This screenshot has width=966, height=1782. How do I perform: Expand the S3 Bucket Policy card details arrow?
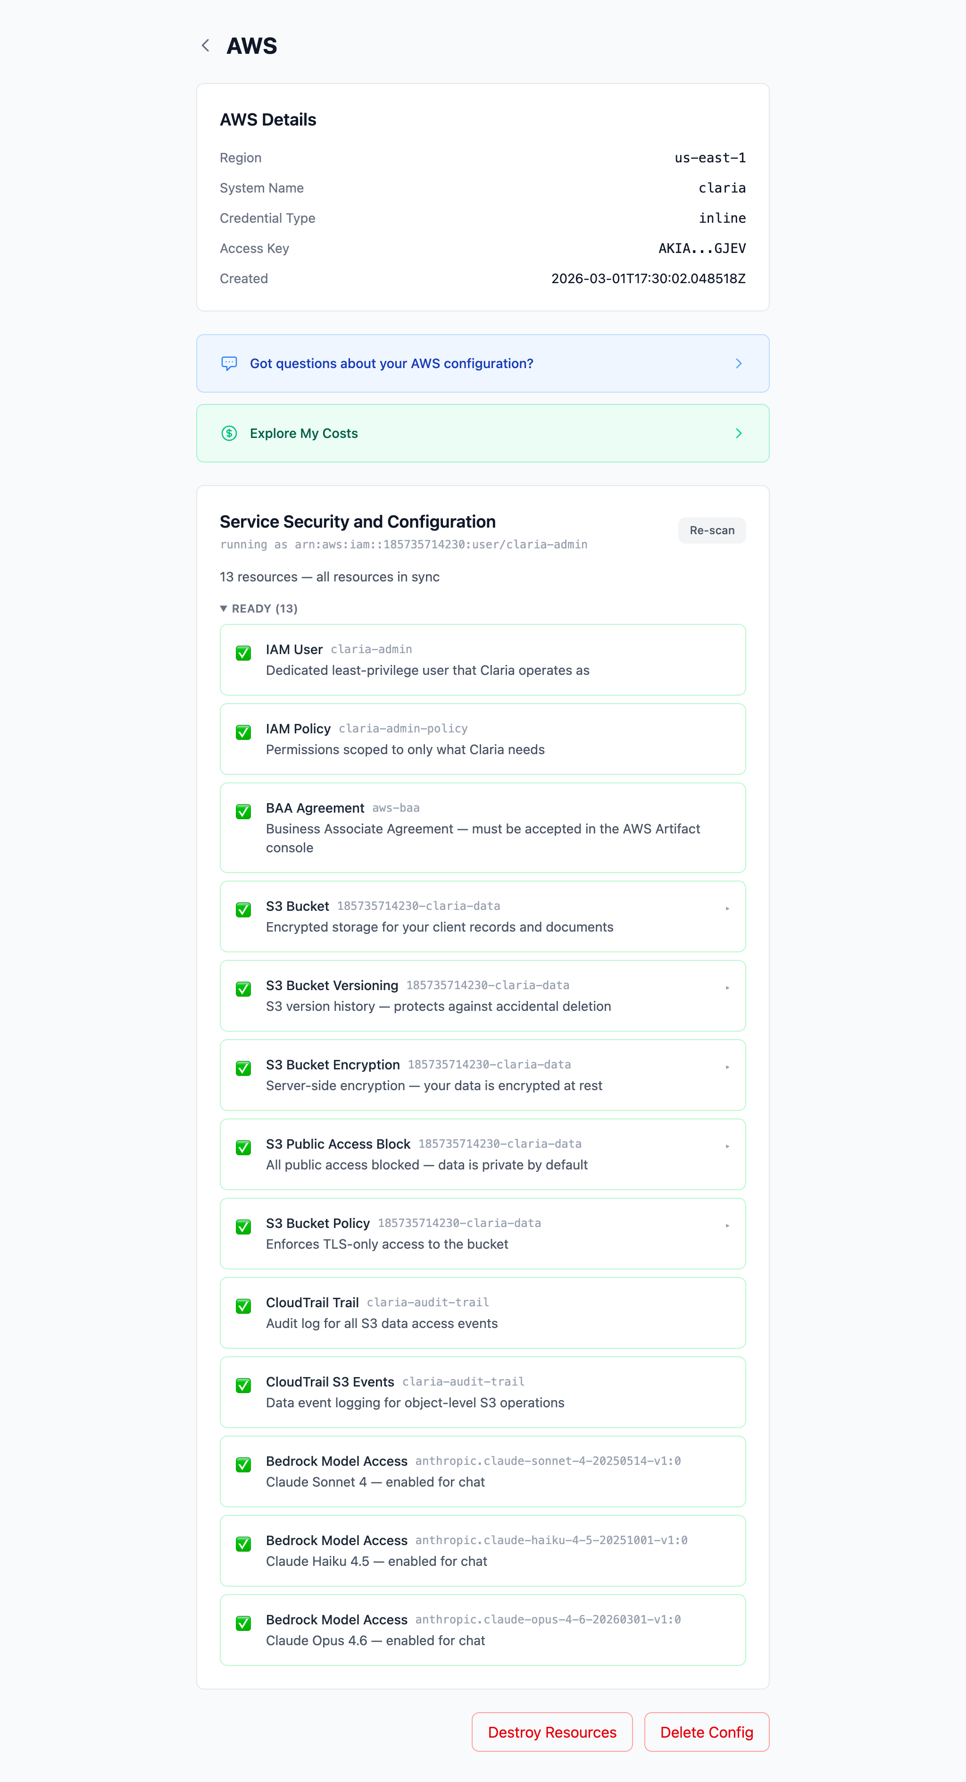(727, 1225)
